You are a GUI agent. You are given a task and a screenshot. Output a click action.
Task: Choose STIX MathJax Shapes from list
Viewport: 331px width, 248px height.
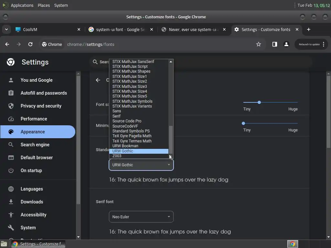pos(139,71)
